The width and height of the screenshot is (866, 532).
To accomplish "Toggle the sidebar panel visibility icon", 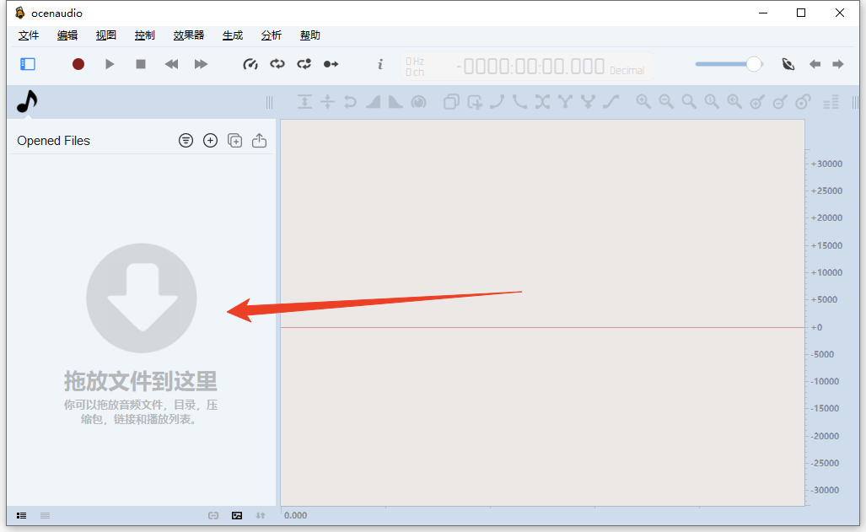I will pyautogui.click(x=27, y=63).
